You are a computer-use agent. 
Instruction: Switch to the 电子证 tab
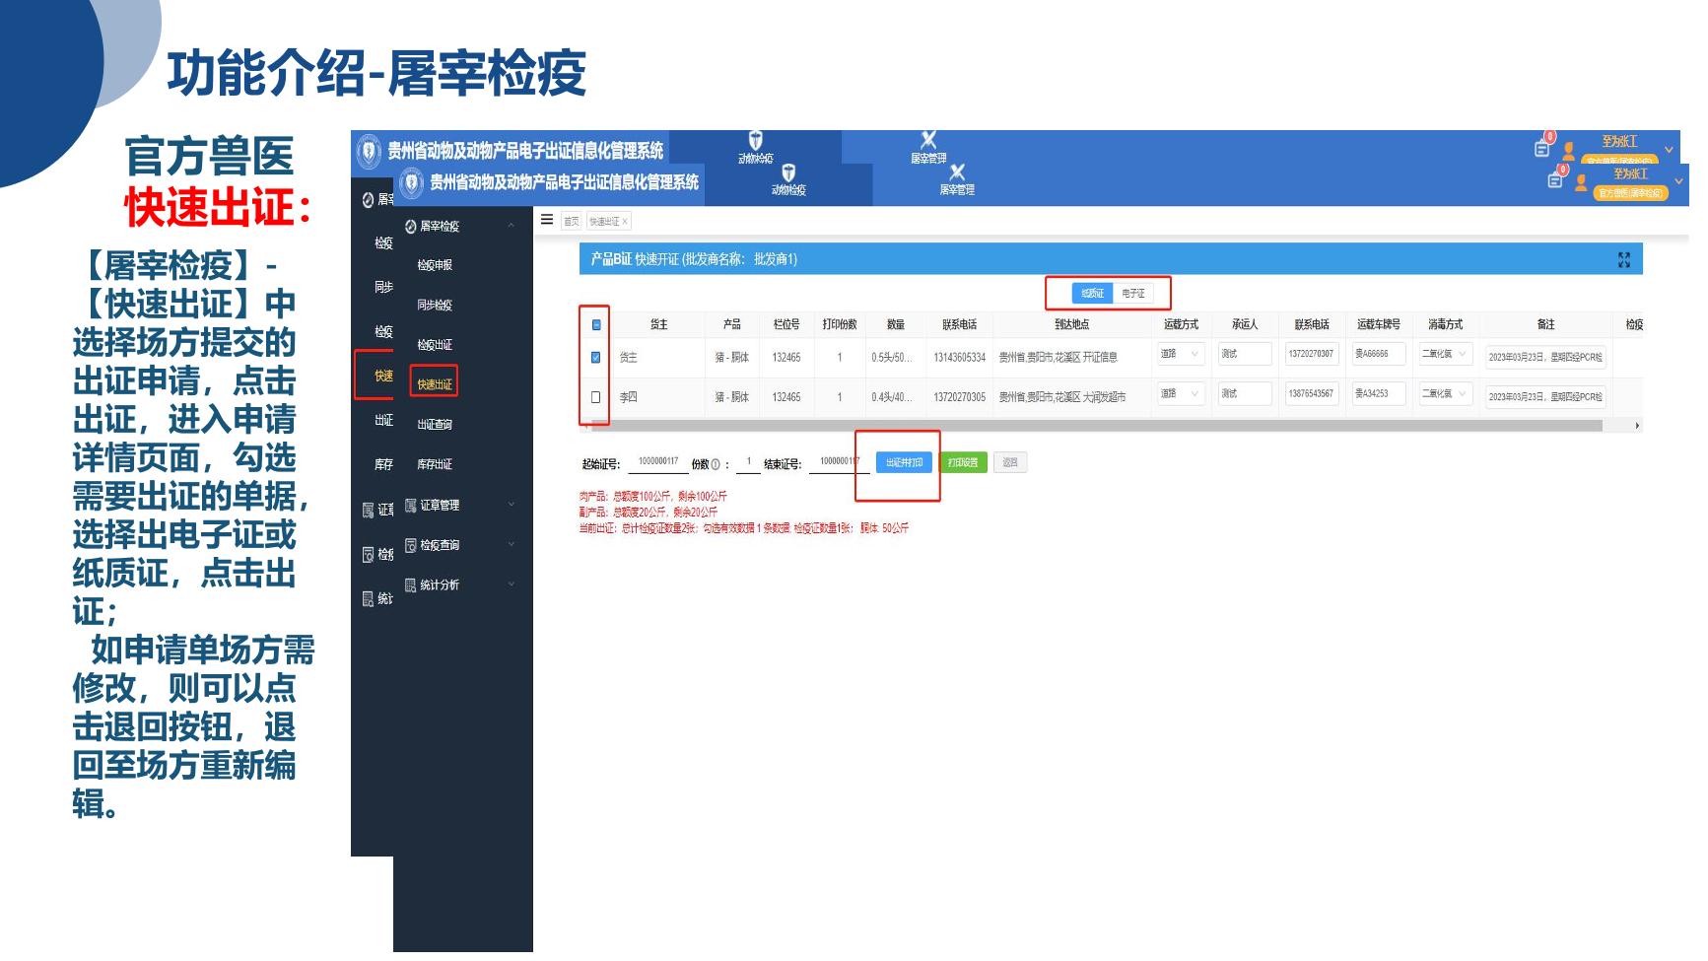[x=1133, y=294]
